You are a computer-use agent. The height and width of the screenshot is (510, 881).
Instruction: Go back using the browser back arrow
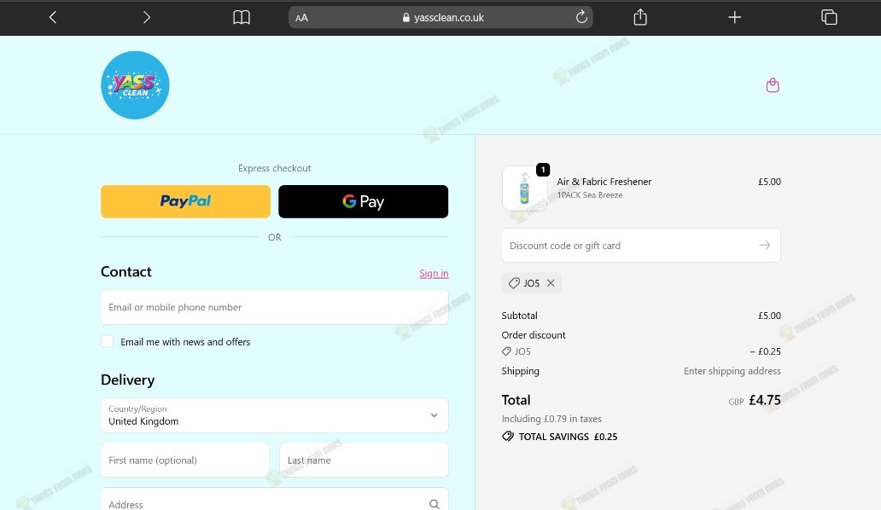click(x=53, y=17)
